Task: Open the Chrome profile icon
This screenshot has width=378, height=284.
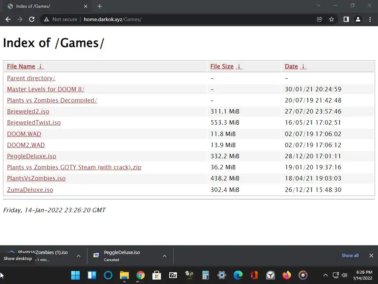Action: click(358, 19)
